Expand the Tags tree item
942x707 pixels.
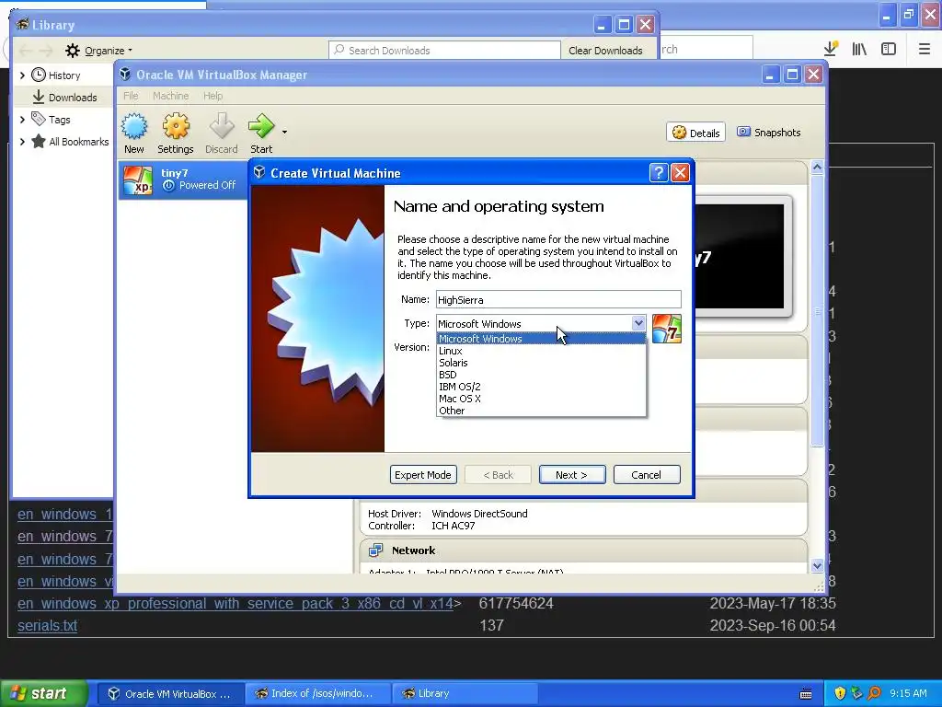23,120
